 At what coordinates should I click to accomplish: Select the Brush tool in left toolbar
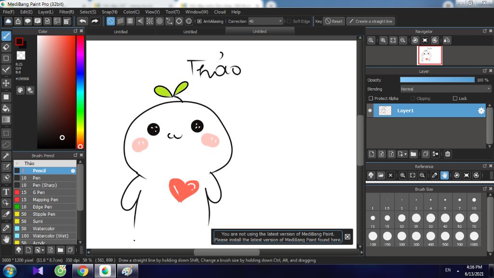coord(6,36)
